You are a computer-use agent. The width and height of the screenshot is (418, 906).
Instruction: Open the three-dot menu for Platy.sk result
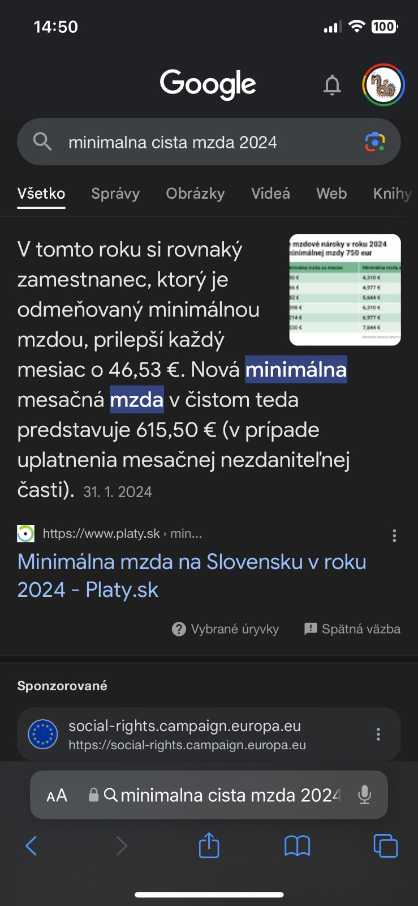(x=394, y=536)
